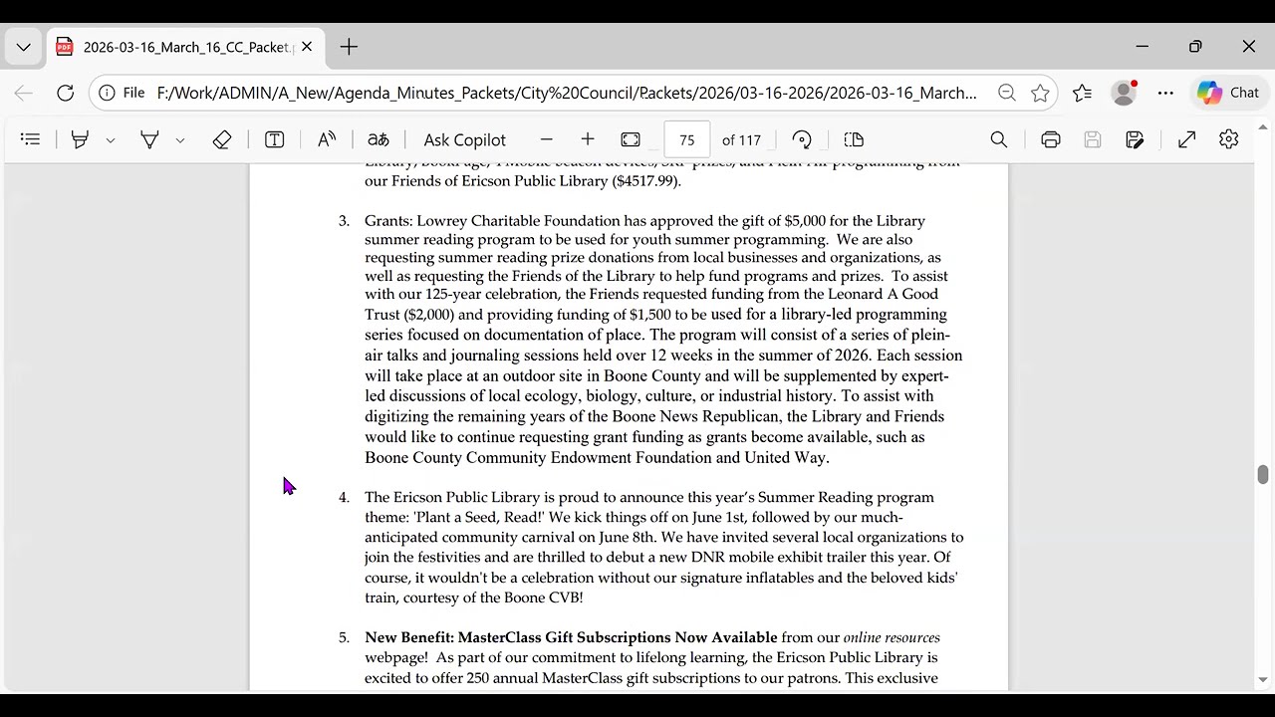This screenshot has height=717, width=1275.
Task: Click the Save icon in PDF toolbar
Action: pos(1093,140)
